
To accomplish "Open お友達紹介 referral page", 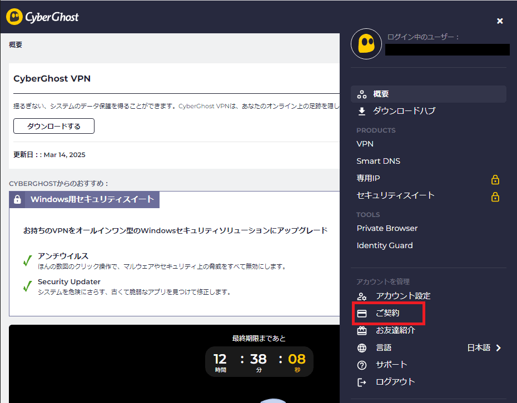I will (396, 330).
